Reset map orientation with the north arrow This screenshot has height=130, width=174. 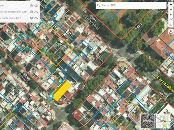pos(171,15)
